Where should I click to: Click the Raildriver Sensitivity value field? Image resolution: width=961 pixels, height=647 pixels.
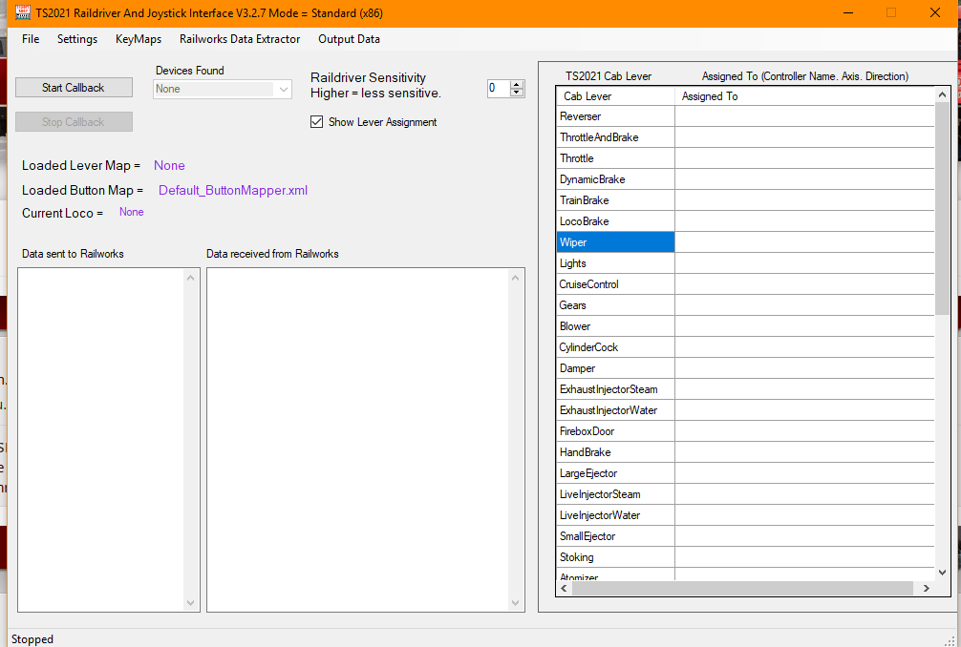(x=498, y=89)
